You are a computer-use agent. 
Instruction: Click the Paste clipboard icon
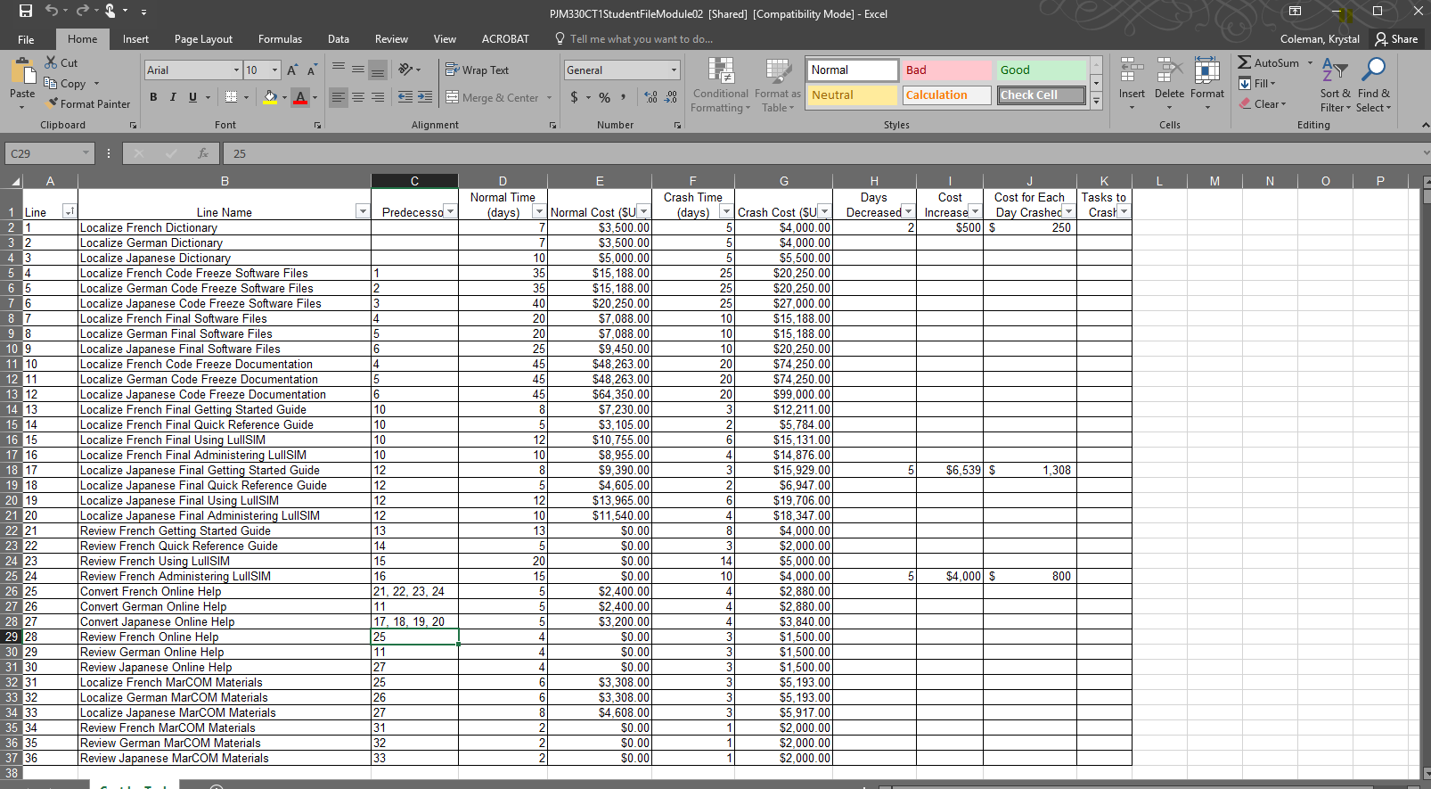(22, 70)
